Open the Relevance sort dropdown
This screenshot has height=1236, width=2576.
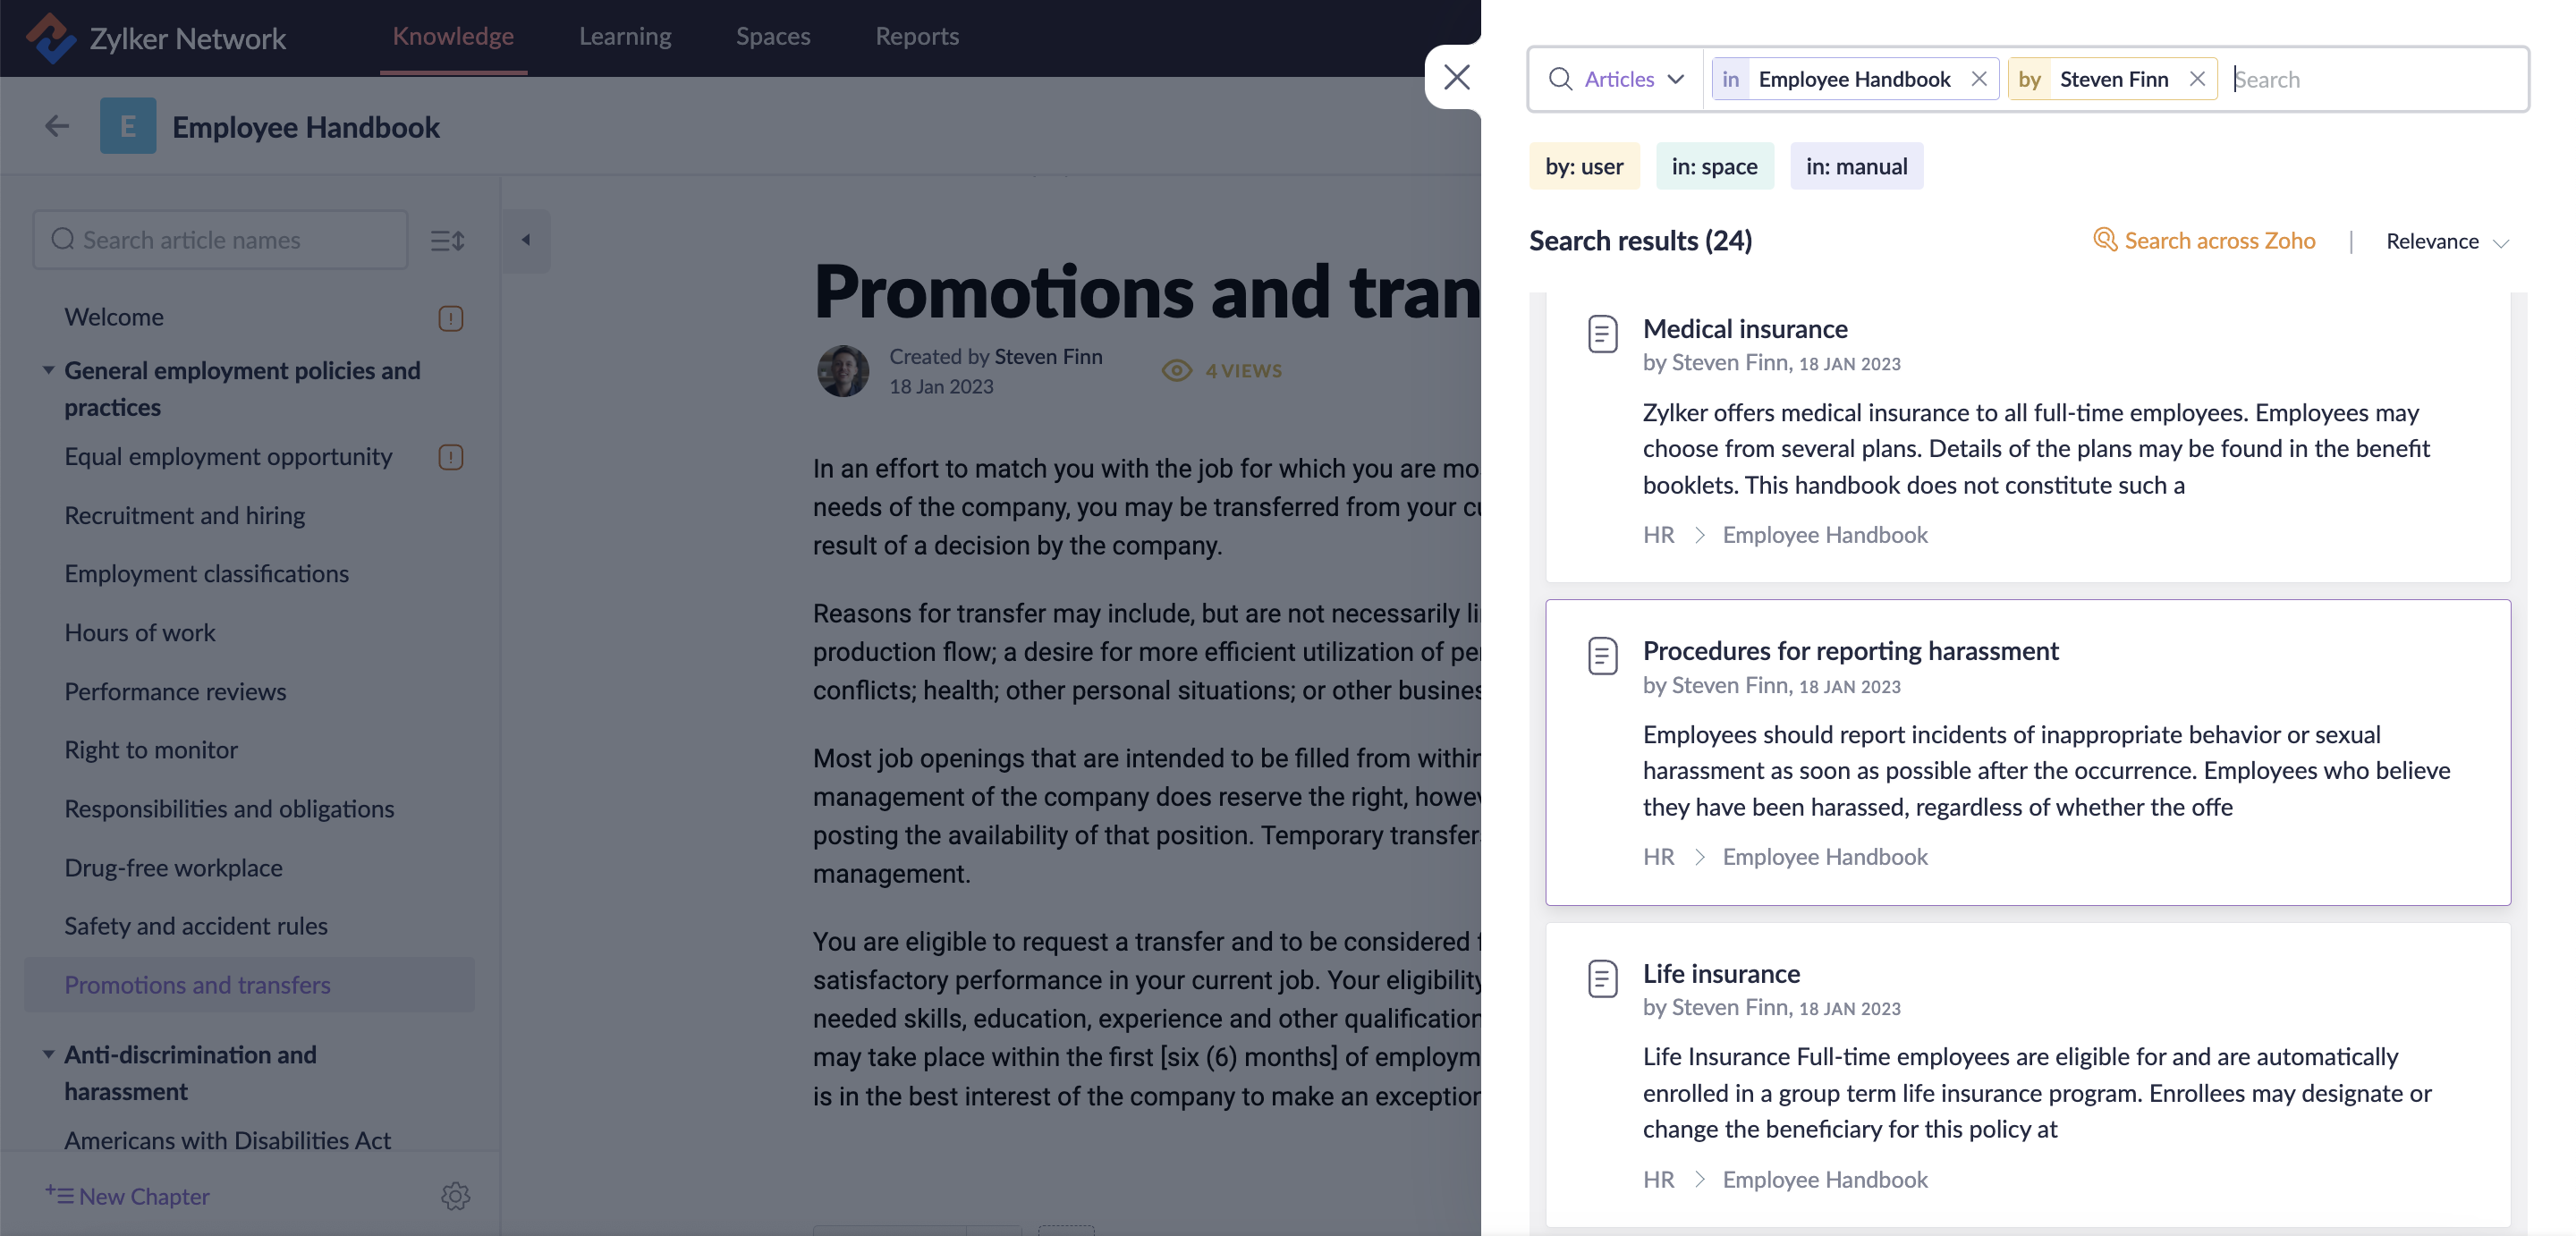2446,241
